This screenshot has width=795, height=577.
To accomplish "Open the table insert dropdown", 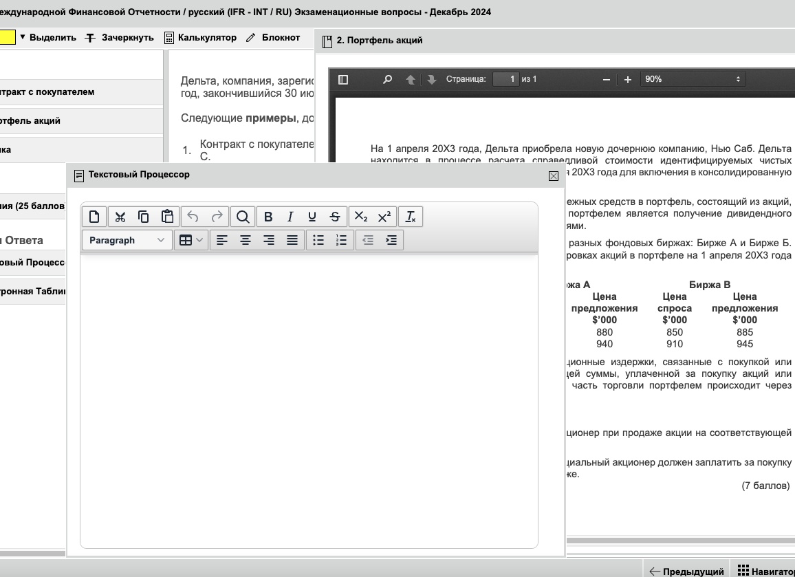I will (x=190, y=240).
